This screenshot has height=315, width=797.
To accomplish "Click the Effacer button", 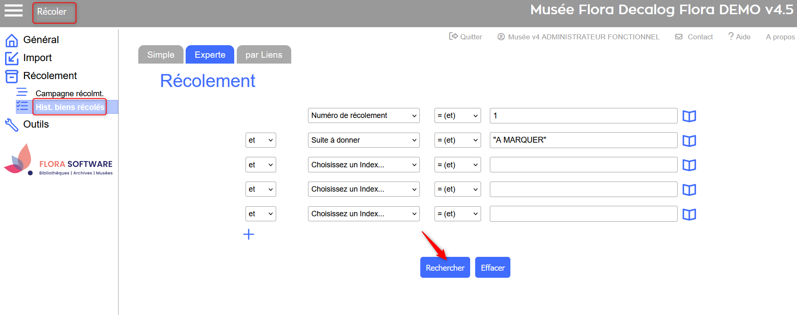I will click(492, 268).
